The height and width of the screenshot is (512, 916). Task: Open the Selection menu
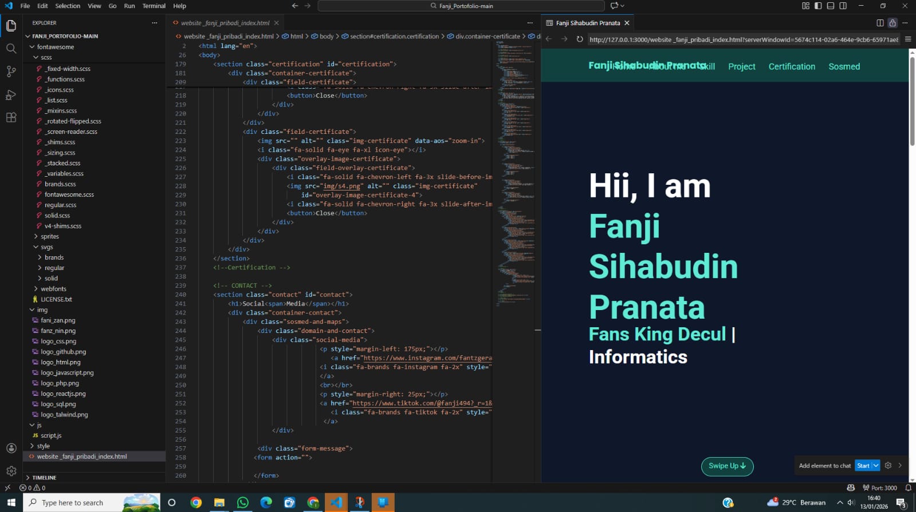point(68,6)
